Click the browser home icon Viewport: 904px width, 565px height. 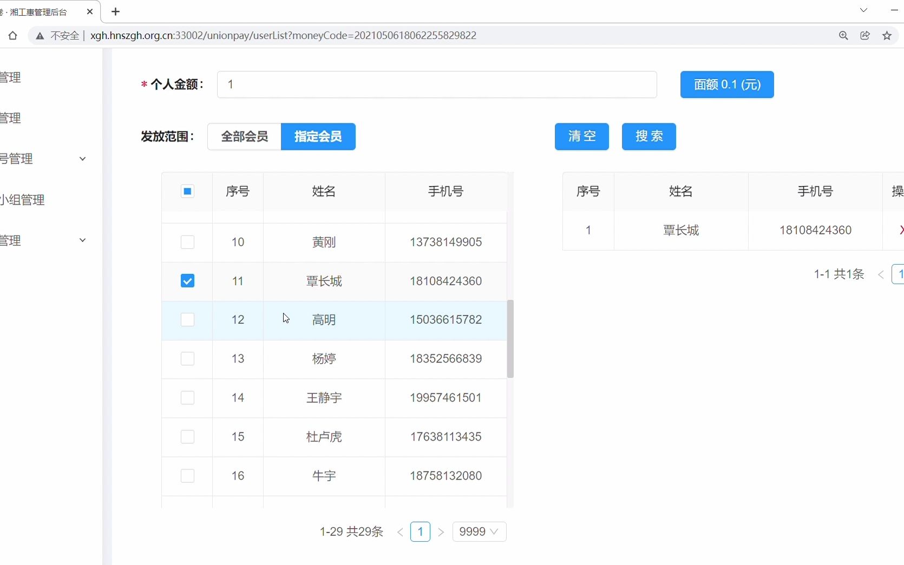coord(13,36)
